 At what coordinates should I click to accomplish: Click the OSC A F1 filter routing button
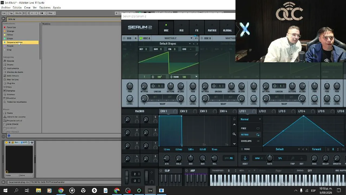(x=196, y=38)
